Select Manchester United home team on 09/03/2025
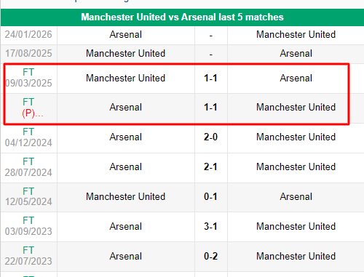 pos(126,79)
